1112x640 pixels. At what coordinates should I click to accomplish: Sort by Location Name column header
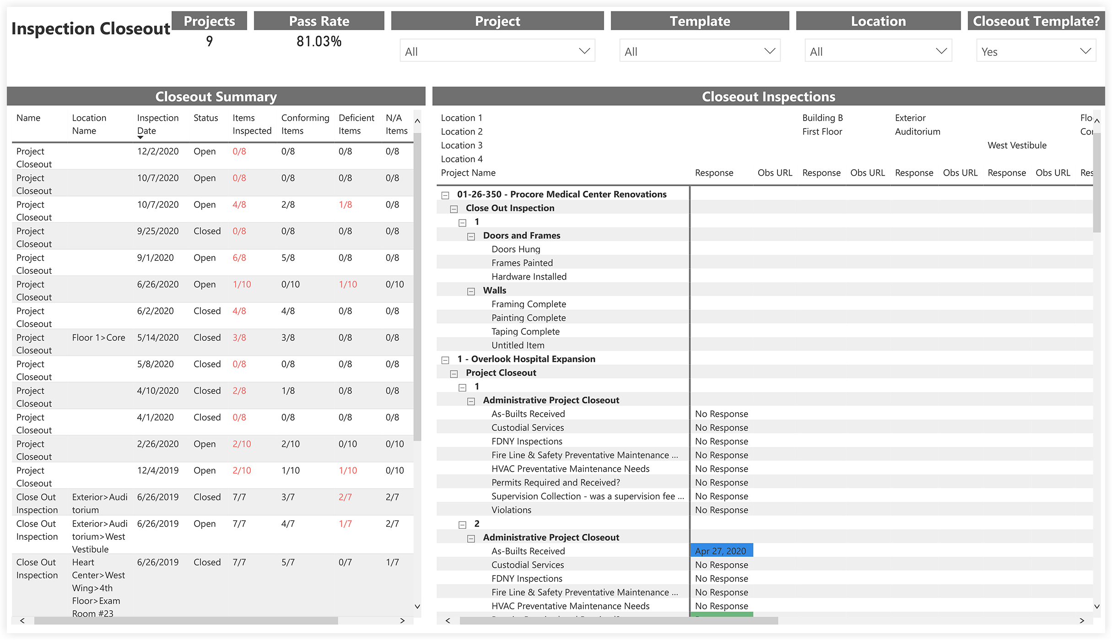[x=89, y=124]
